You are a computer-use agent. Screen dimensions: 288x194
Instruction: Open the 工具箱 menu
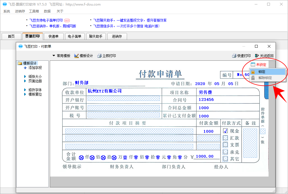(x=34, y=11)
